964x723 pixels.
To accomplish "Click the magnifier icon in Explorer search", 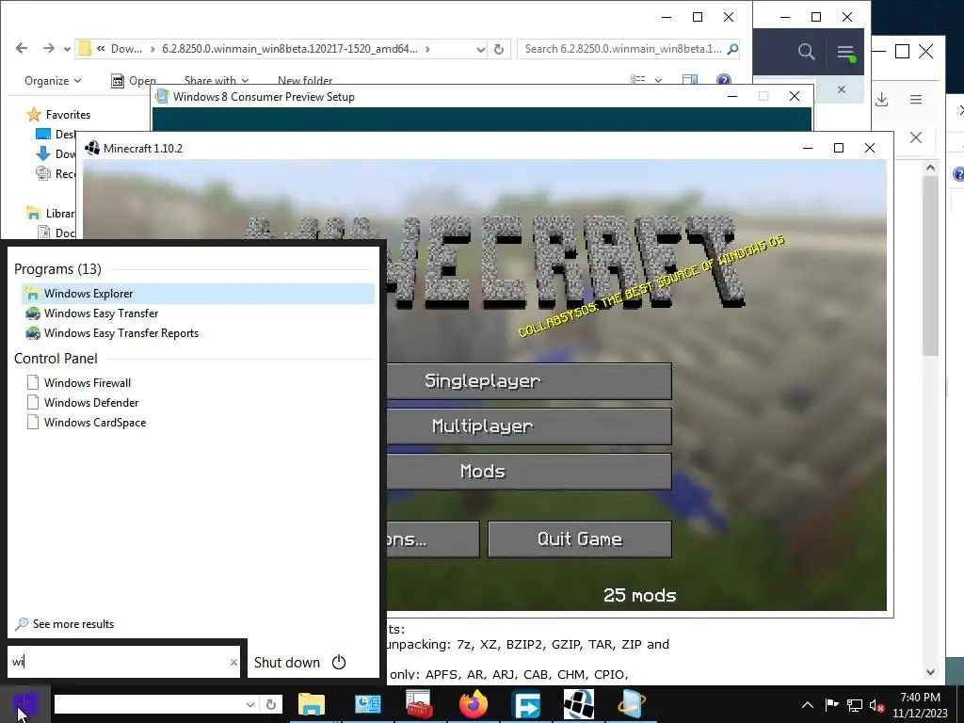I will [732, 49].
